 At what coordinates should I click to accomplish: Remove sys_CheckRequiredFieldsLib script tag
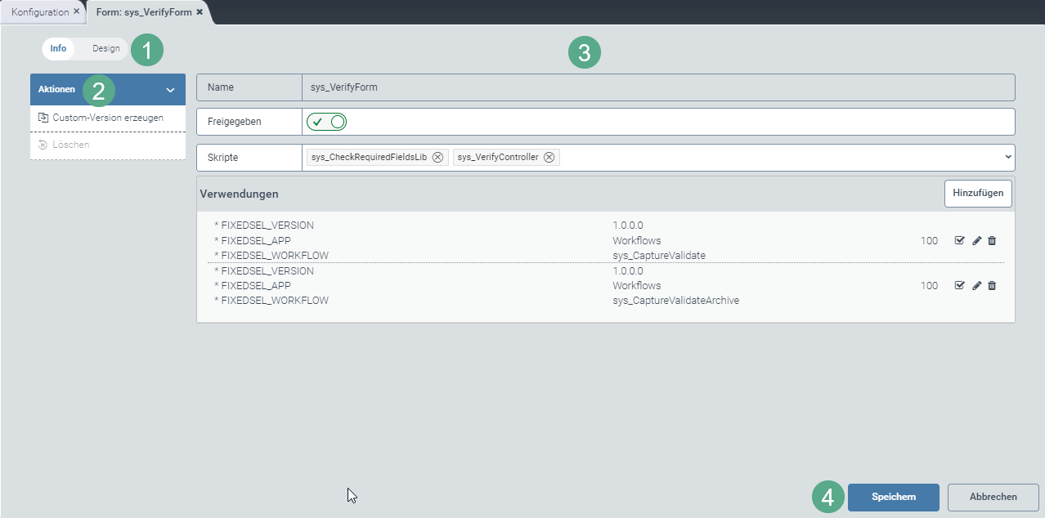click(437, 158)
